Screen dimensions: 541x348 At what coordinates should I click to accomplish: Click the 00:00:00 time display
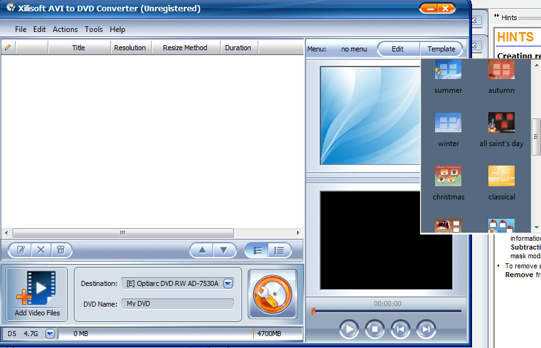coord(387,304)
